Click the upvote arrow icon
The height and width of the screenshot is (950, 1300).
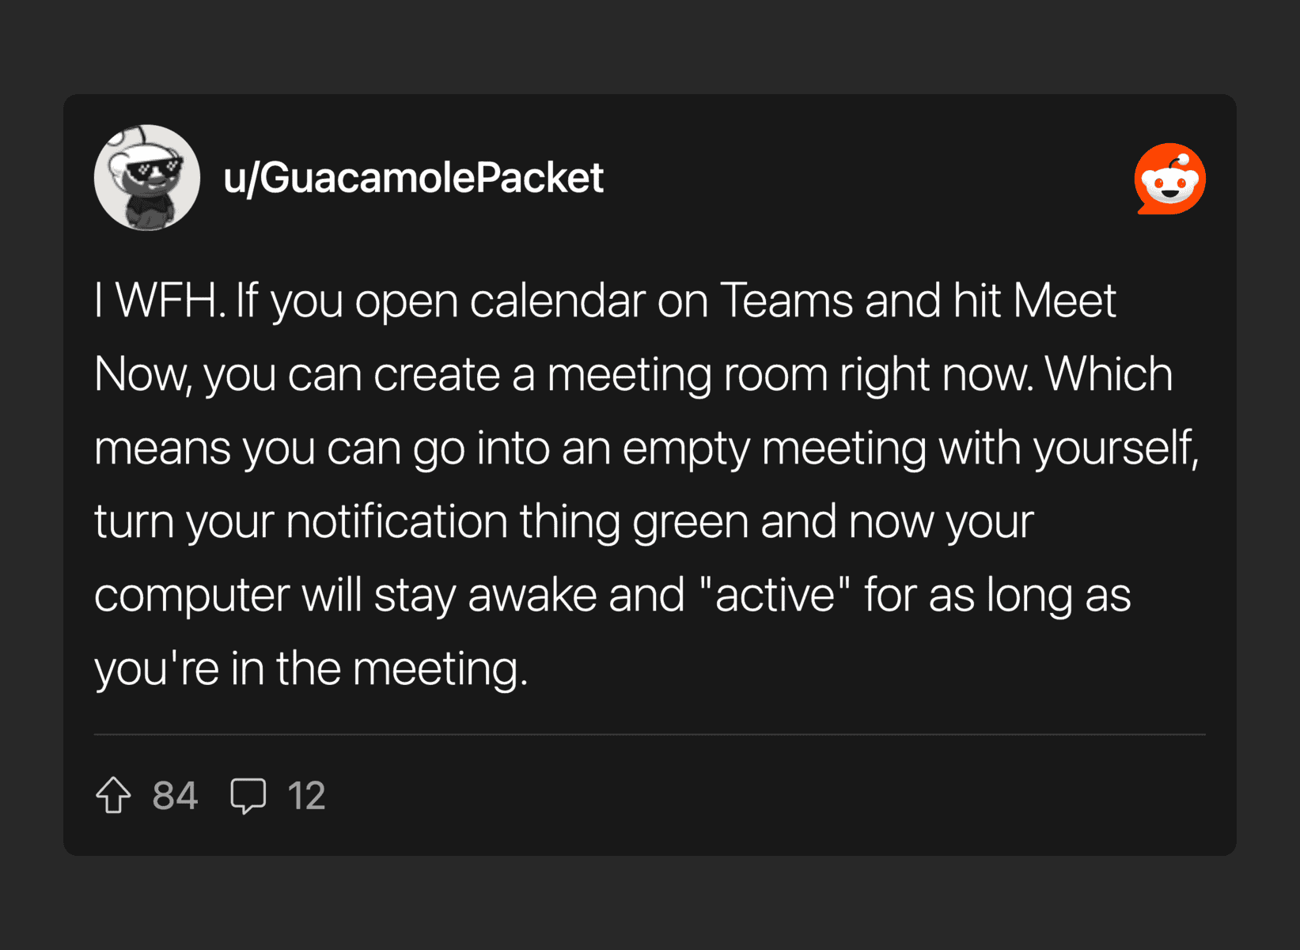point(113,795)
